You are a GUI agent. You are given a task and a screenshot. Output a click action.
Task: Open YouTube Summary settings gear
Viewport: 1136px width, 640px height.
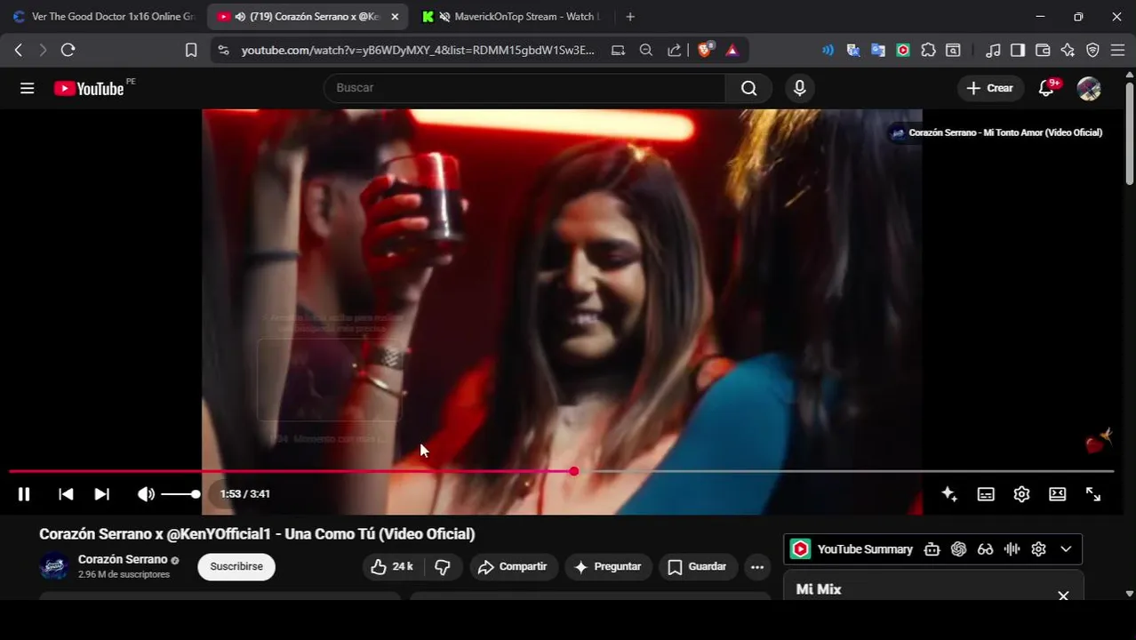click(x=1038, y=549)
